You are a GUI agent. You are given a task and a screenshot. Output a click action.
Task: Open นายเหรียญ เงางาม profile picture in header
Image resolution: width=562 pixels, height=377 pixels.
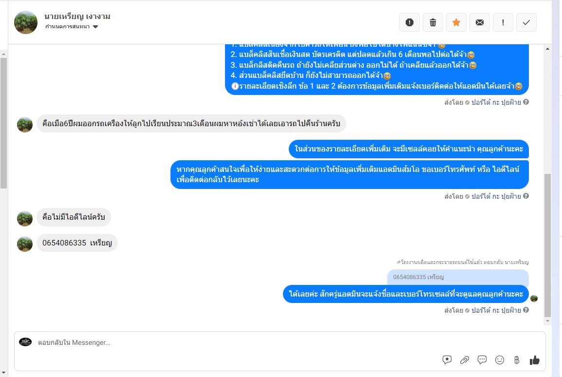coord(26,22)
